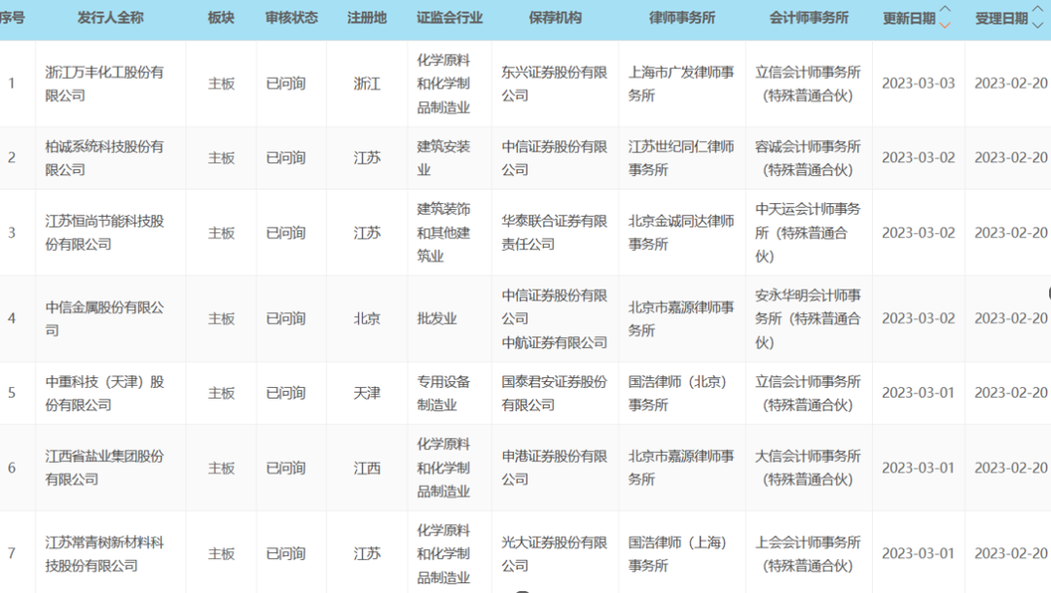Sort 受理日期 ascending with up arrow
Image resolution: width=1051 pixels, height=593 pixels.
[1036, 11]
